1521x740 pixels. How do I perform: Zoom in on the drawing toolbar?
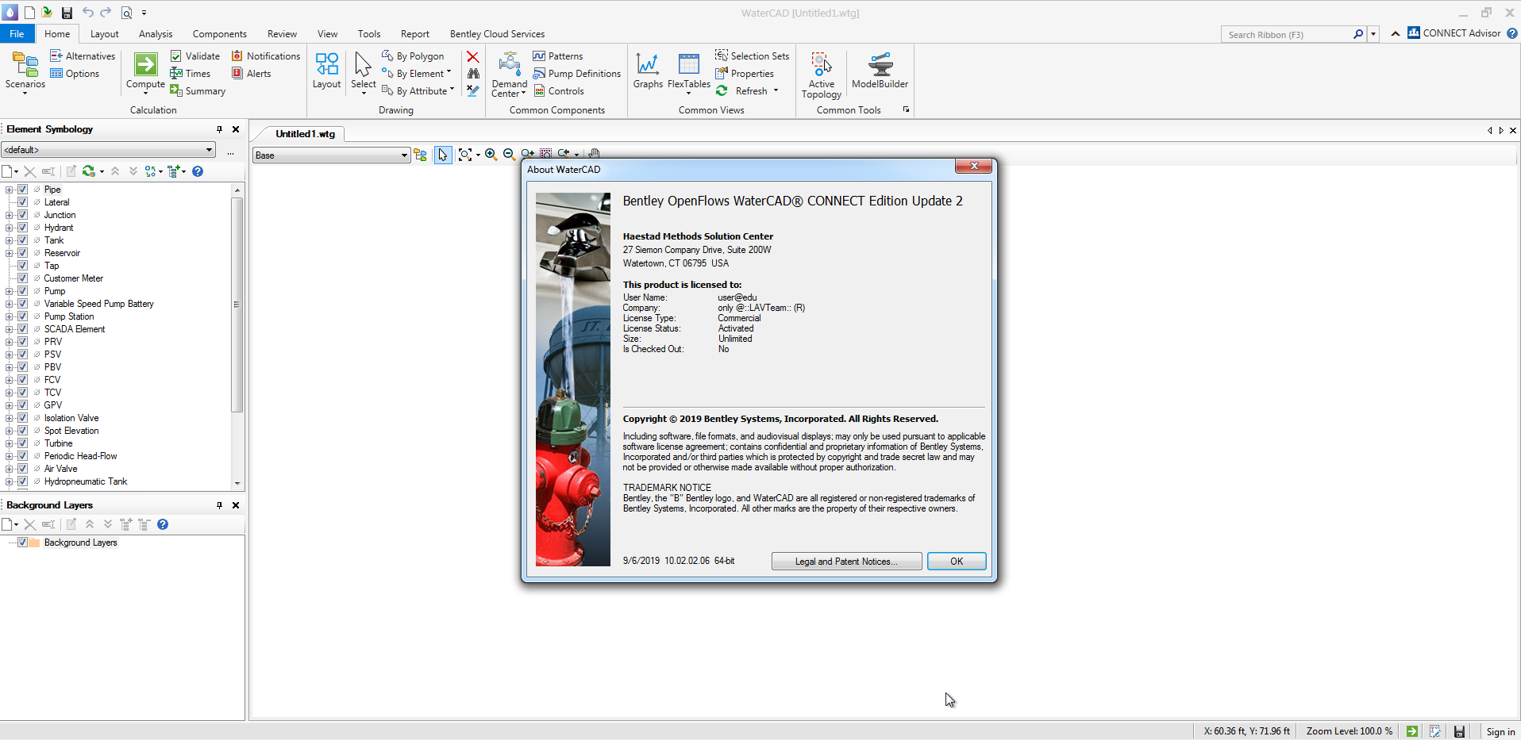pyautogui.click(x=491, y=155)
